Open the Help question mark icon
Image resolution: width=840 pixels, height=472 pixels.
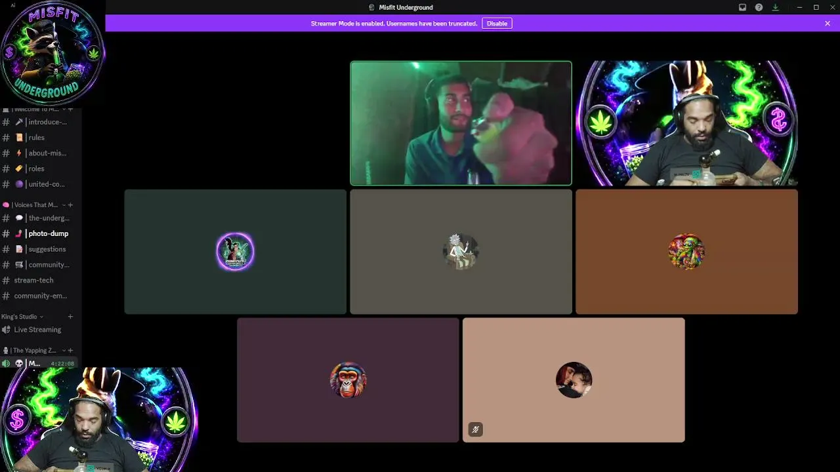point(759,7)
